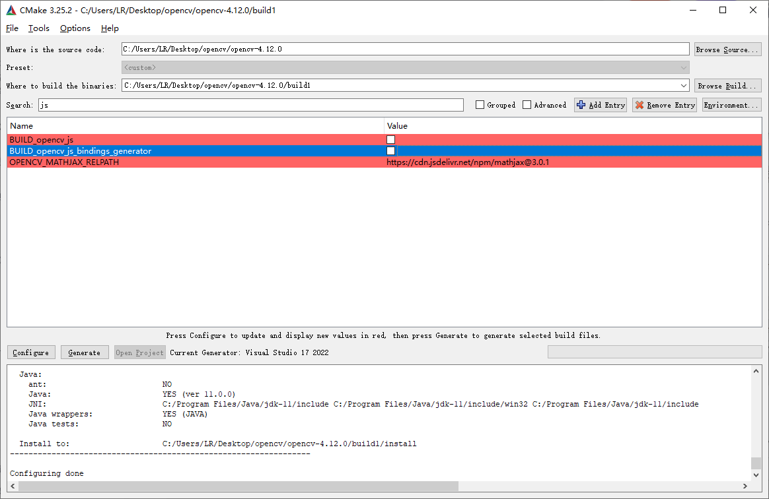Screen dimensions: 769x499
Task: Click 'Current Generator: Visual Studio 17 2022' label
Action: 249,352
